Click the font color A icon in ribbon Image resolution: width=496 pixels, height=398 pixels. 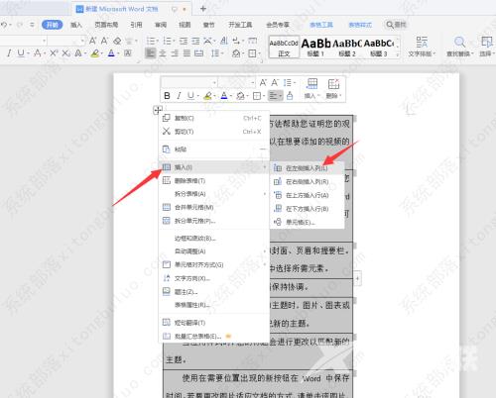click(x=111, y=52)
